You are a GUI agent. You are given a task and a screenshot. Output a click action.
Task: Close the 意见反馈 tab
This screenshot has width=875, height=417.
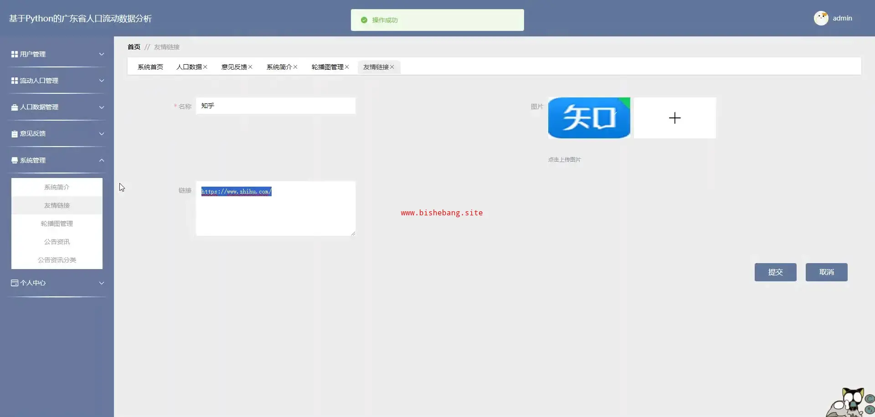250,67
